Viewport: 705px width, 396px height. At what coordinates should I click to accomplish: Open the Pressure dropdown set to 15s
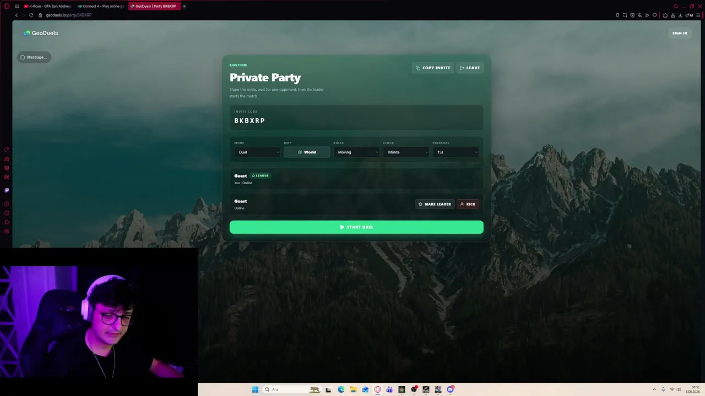[x=456, y=152]
